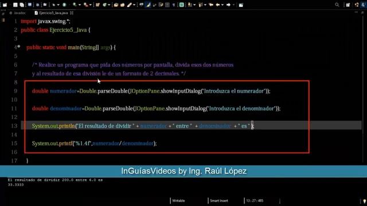Image resolution: width=367 pixels, height=206 pixels.
Task: Click the Writable status bar entry
Action: pos(178,201)
